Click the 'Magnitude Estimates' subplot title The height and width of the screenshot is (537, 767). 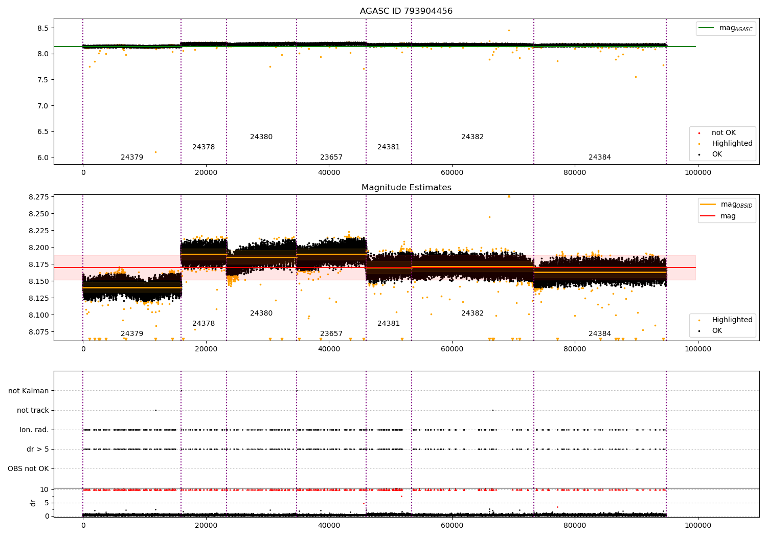406,188
